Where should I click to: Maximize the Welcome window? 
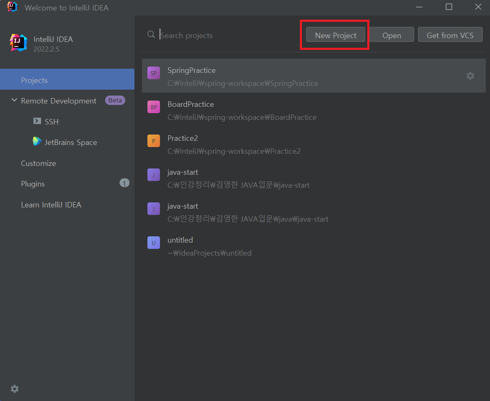coord(449,7)
